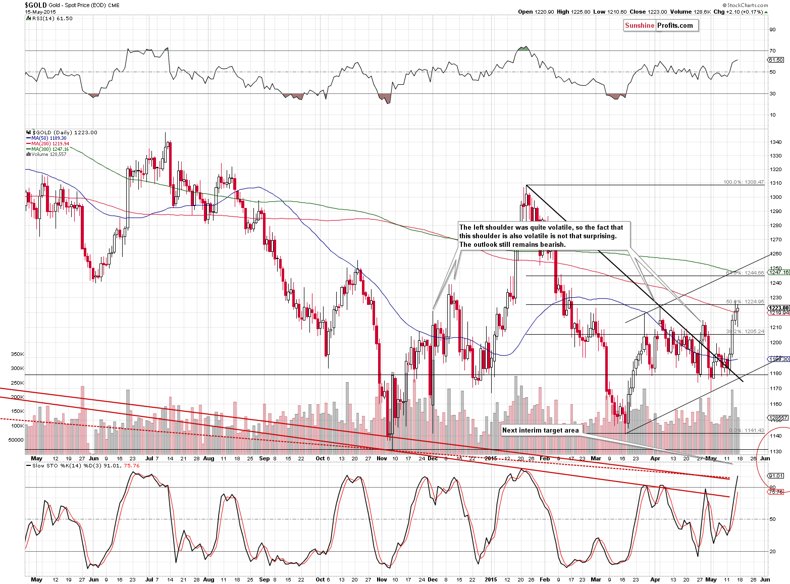Click the red 1219.94 price tag on axis
This screenshot has width=790, height=584.
[779, 313]
